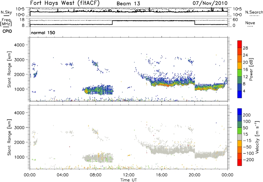
Task: Click the '-15' Velocity colorbar tick label
Action: pos(247,141)
